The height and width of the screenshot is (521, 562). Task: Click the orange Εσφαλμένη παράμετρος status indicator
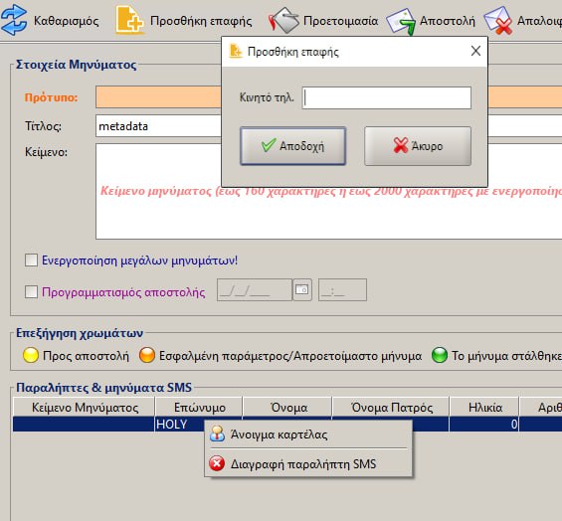(x=147, y=355)
